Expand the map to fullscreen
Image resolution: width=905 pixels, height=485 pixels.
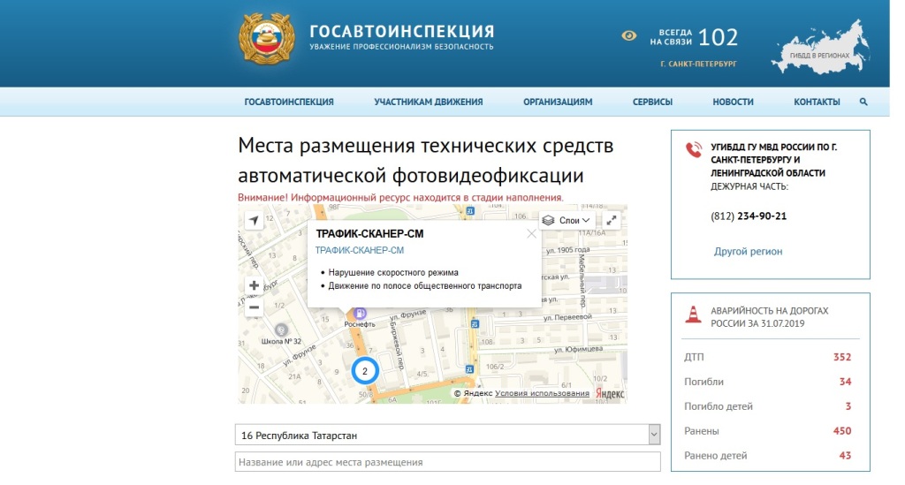(x=612, y=220)
